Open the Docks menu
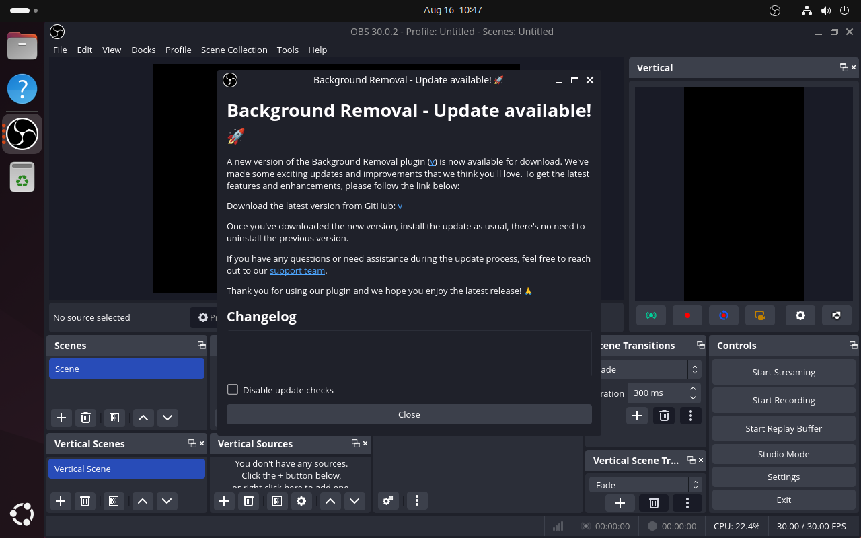 point(143,50)
